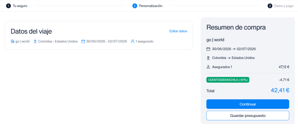Click the step 2 circle icon

click(x=135, y=6)
